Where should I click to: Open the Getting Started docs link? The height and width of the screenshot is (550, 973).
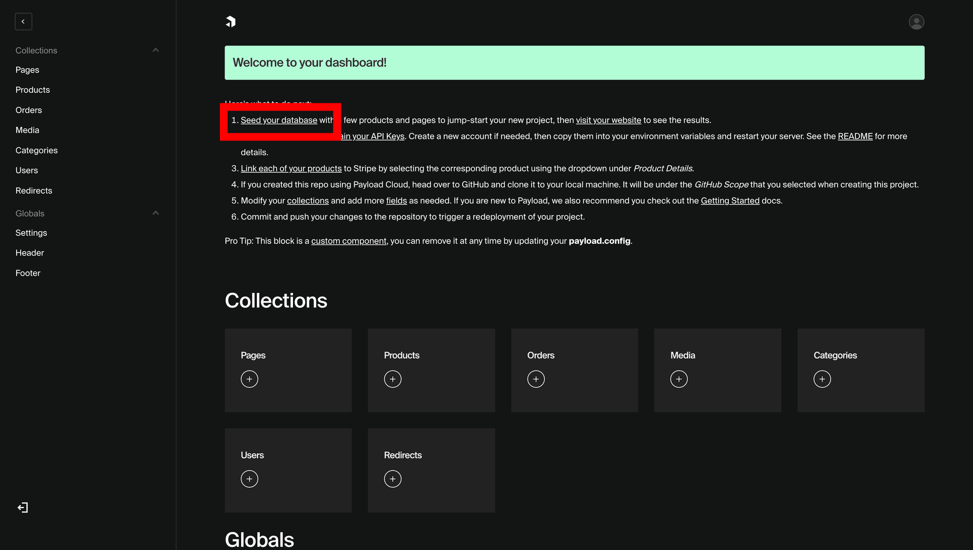point(730,200)
